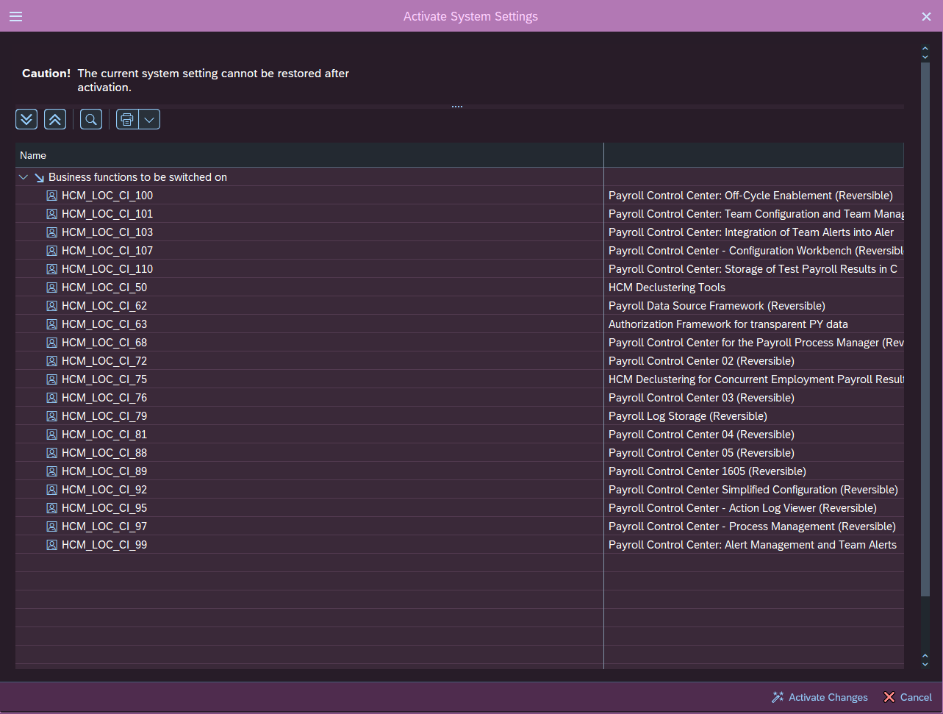Click the Collapse All toolbar icon
The height and width of the screenshot is (714, 943).
[x=55, y=119]
